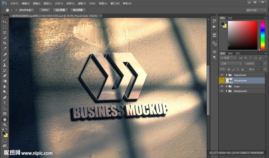The image size is (269, 158).
Task: Hide the PlaceHolder layer
Action: coord(222,81)
